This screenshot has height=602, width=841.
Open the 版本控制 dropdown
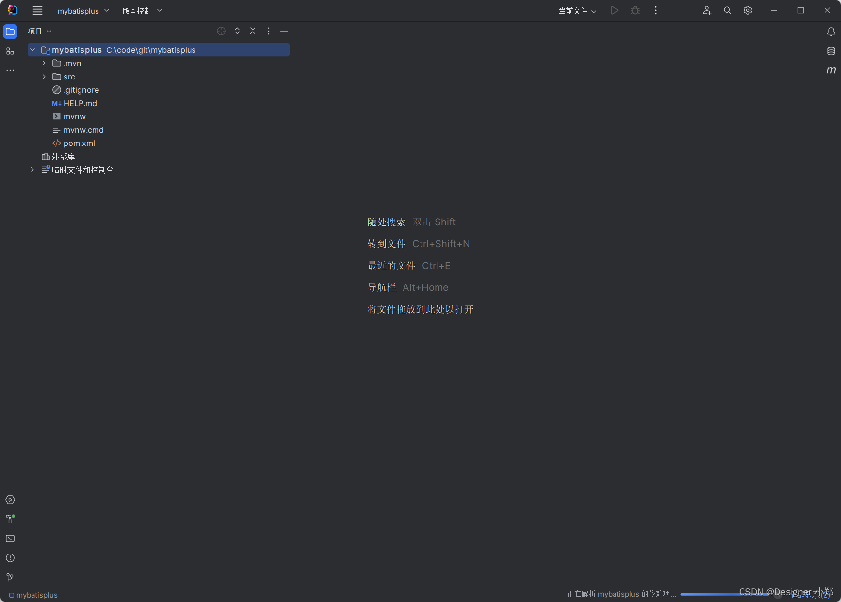pos(142,11)
